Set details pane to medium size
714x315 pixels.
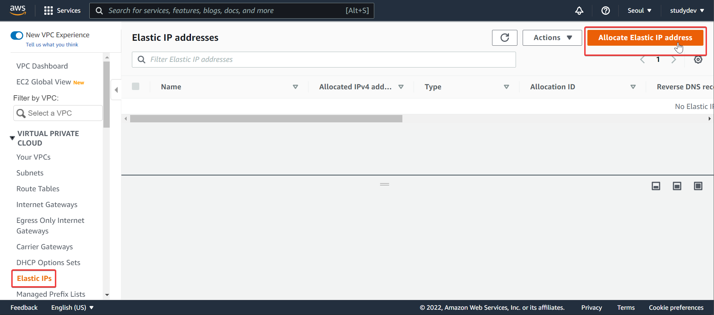click(x=677, y=186)
